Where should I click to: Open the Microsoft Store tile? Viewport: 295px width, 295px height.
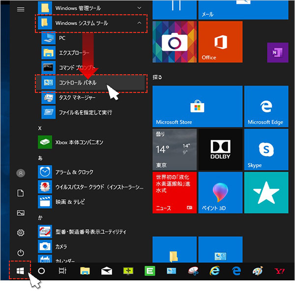pos(197,107)
